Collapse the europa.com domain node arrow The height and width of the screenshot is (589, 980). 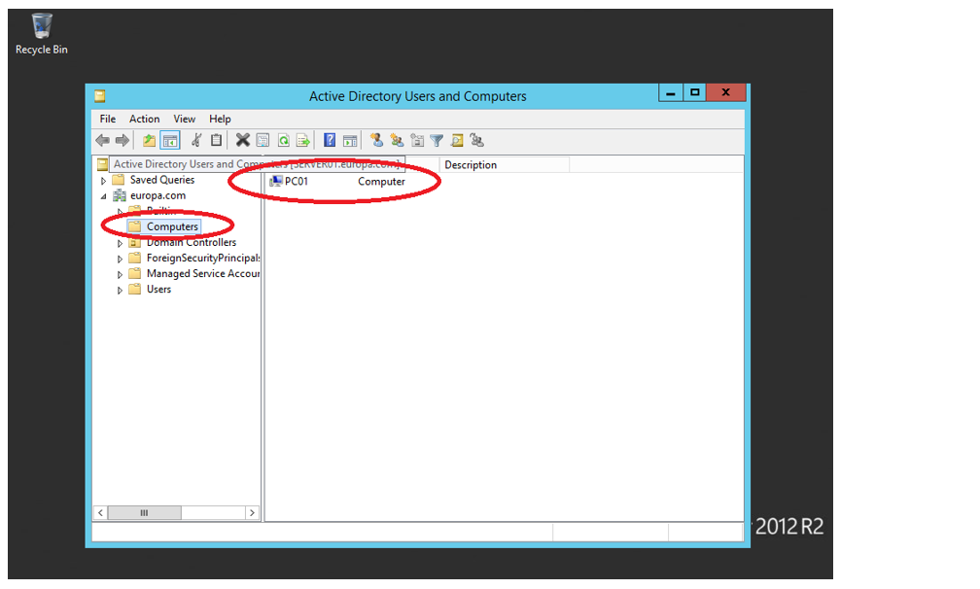click(x=104, y=196)
